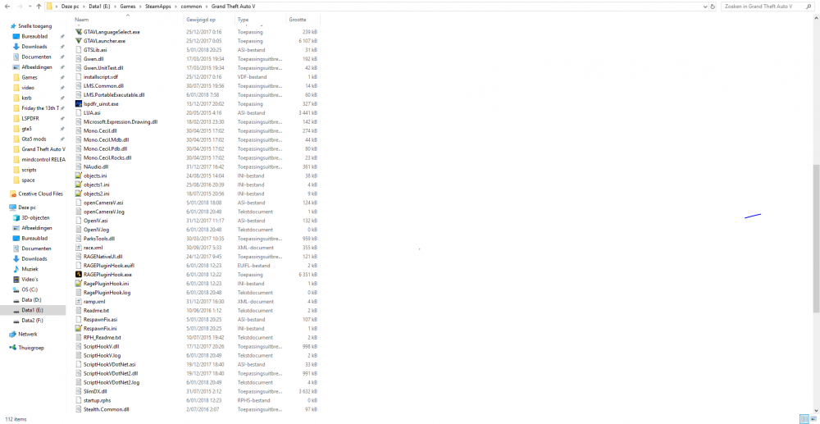
Task: Go up one folder level arrow
Action: [x=39, y=7]
